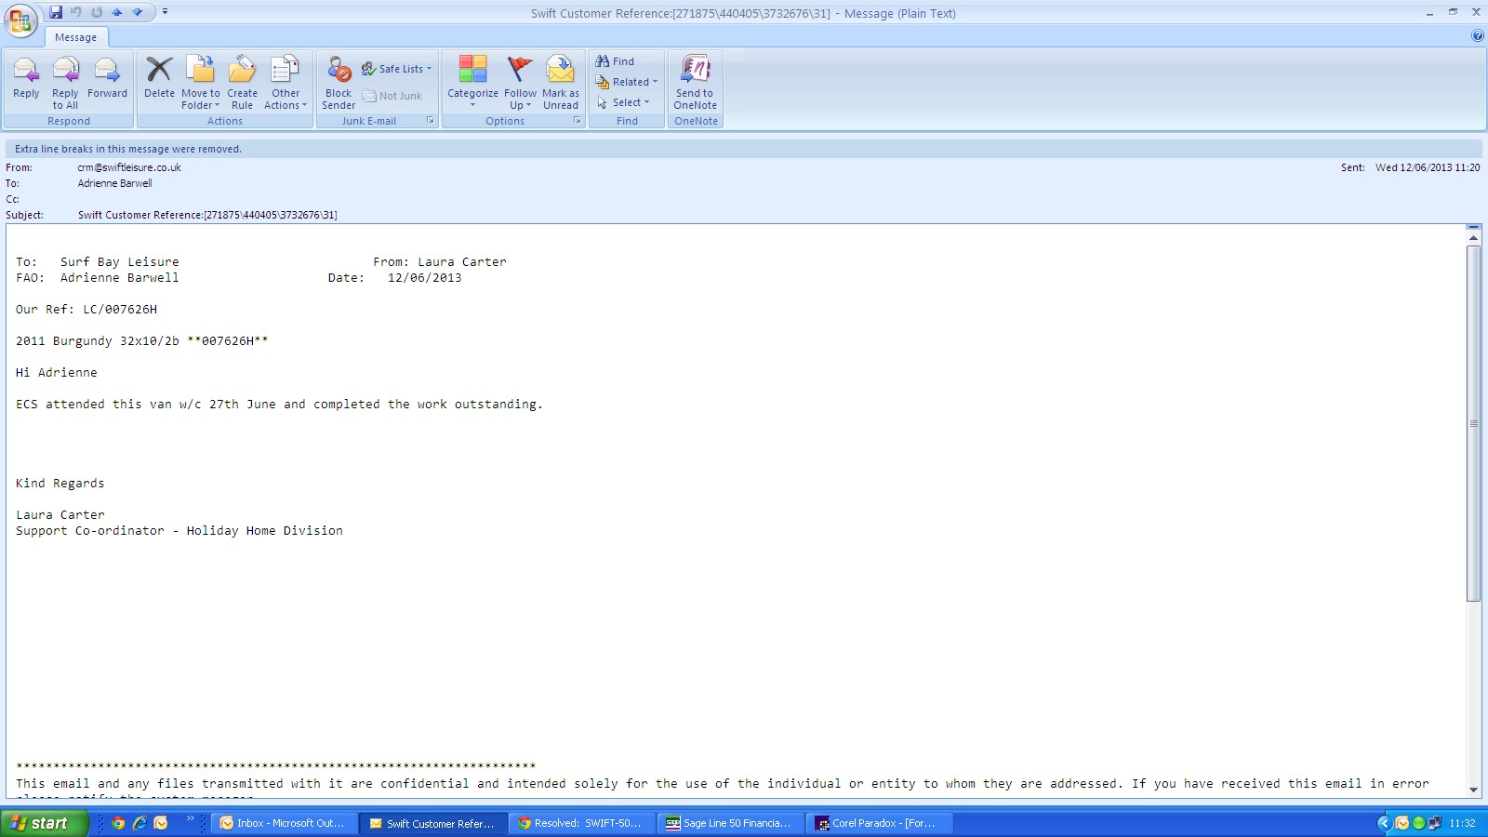The height and width of the screenshot is (837, 1488).
Task: Switch to Inbox - Microsoft Outlook taskbar button
Action: coord(286,823)
